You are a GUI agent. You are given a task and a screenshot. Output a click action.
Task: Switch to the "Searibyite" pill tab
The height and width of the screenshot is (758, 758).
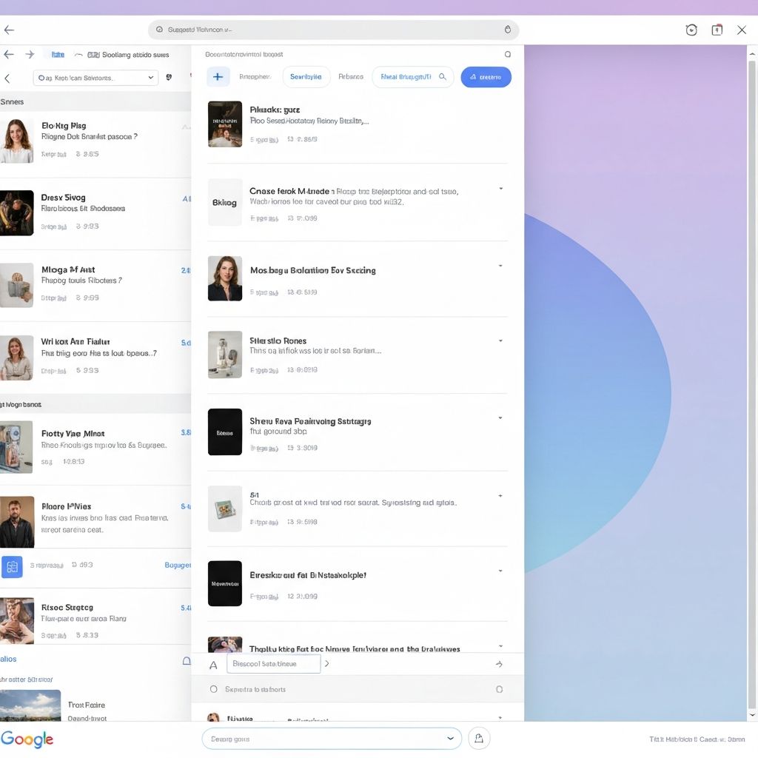click(306, 77)
